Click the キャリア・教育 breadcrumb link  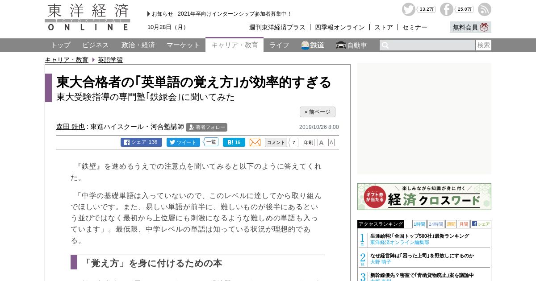coord(67,60)
